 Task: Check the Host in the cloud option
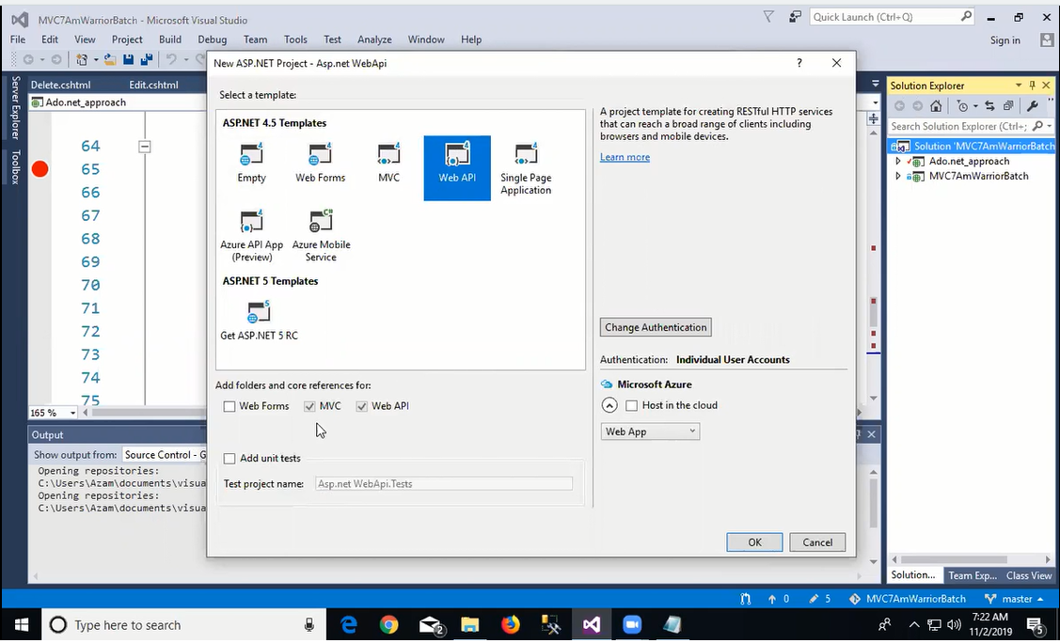(631, 406)
